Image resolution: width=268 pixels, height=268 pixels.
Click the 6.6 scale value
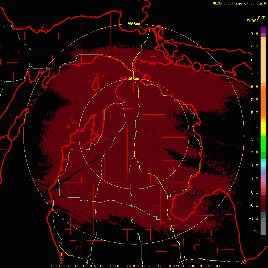point(255,86)
